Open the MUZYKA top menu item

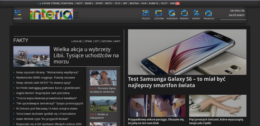(134, 3)
